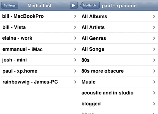Viewport: 158px width, 114px height.
Task: Open acoustic and in studio playlist
Action: pyautogui.click(x=118, y=93)
